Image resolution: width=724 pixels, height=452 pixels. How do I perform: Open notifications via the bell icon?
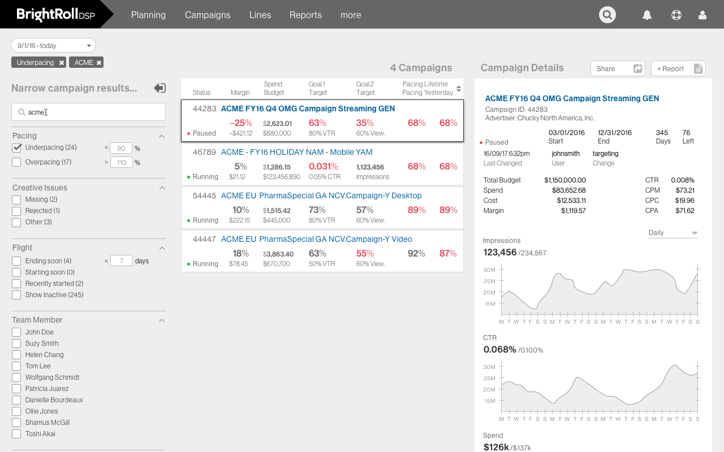tap(647, 15)
